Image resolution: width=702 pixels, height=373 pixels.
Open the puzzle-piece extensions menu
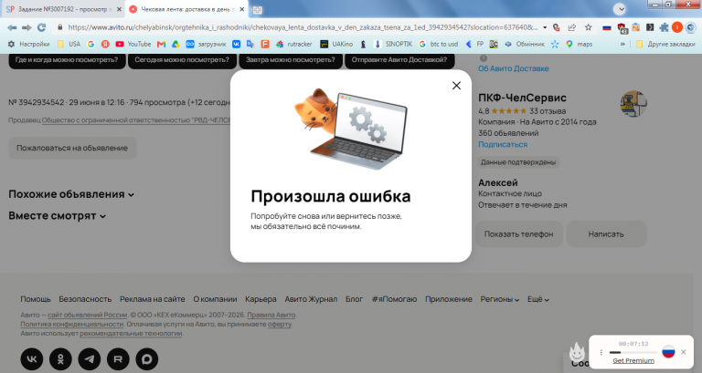click(x=664, y=27)
